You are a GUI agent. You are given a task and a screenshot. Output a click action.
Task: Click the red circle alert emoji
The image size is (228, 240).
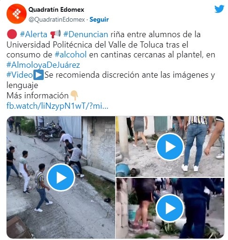(12, 34)
